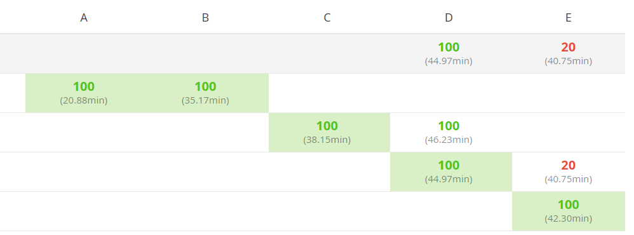Open the 100 score above 46.23min

coord(449,126)
